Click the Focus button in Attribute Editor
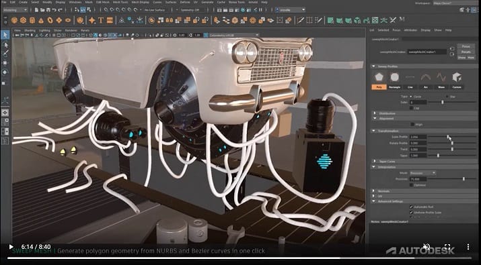This screenshot has height=265, width=481. [x=466, y=46]
